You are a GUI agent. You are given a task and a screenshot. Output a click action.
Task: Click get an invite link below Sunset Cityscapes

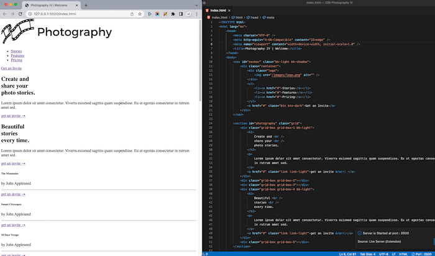coord(13,225)
